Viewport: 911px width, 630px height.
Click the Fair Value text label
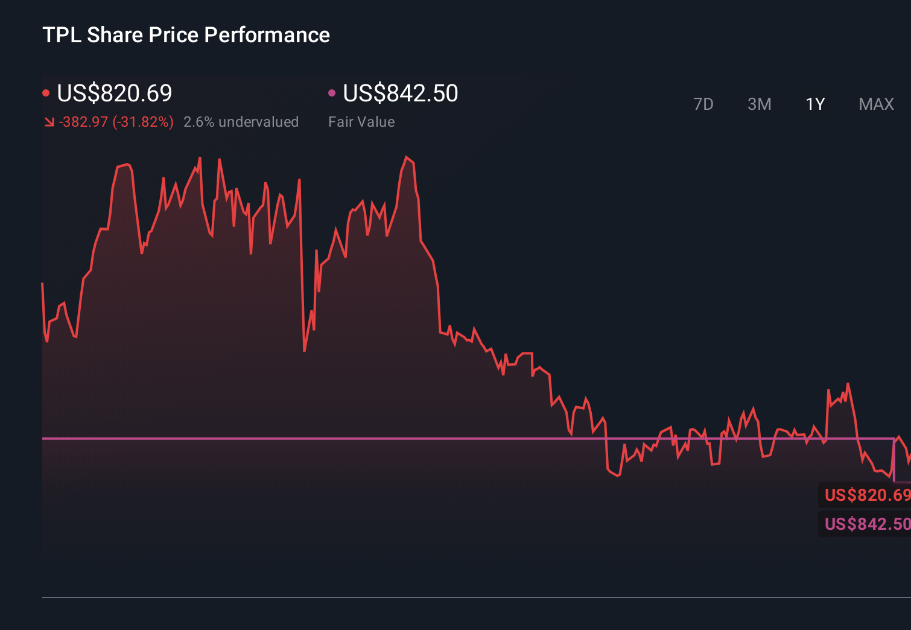pos(361,121)
